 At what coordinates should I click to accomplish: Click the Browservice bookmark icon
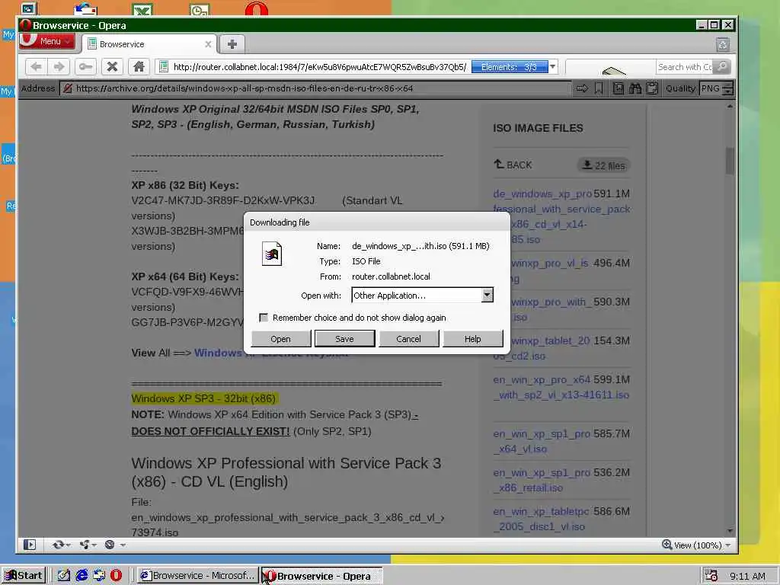pos(599,88)
